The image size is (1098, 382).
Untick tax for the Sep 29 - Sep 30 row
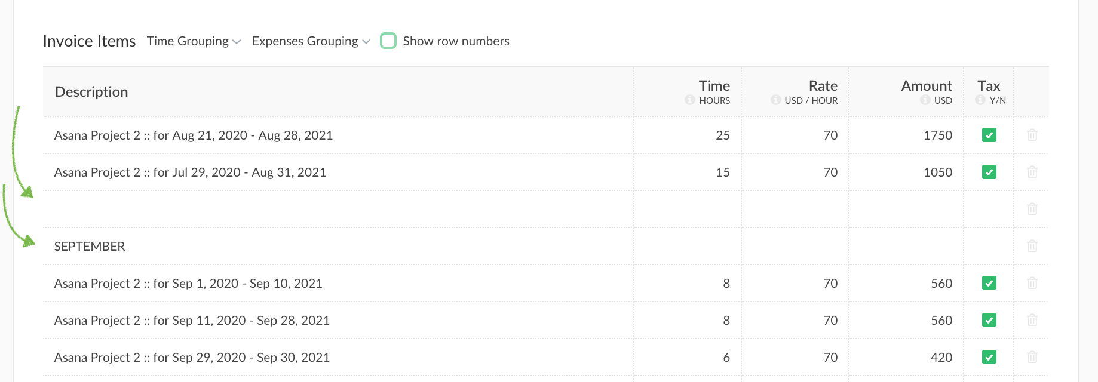[x=989, y=358]
